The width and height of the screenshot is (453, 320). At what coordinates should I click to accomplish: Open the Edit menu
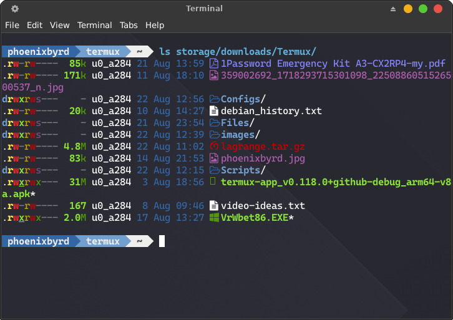(x=35, y=25)
